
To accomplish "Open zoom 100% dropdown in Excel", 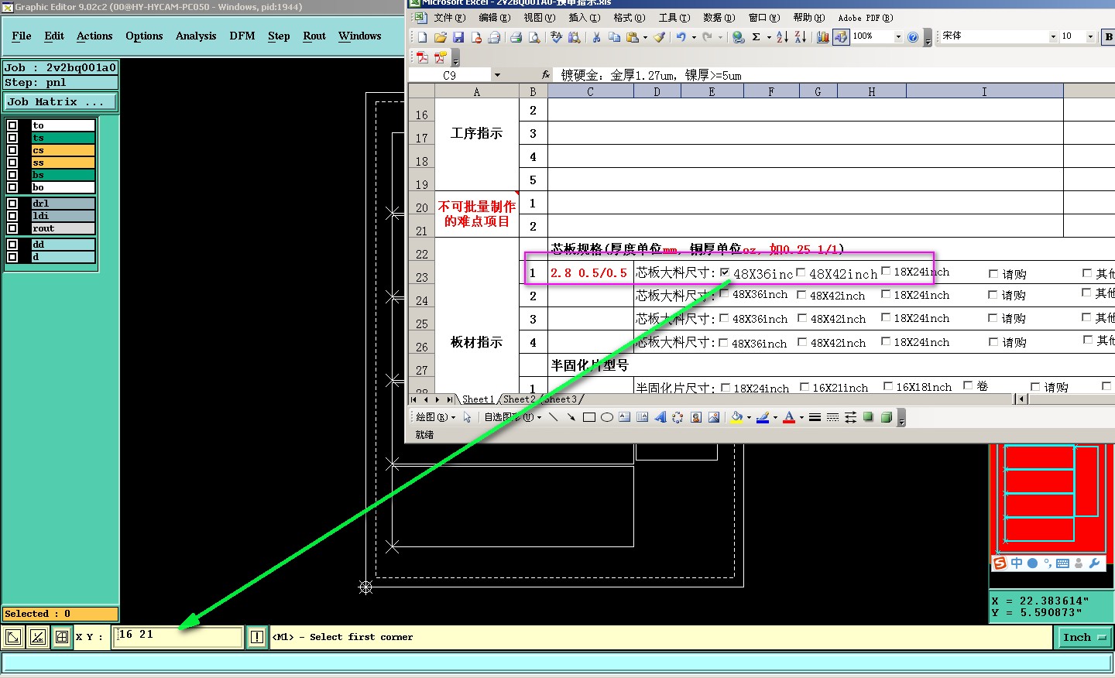I will (898, 36).
